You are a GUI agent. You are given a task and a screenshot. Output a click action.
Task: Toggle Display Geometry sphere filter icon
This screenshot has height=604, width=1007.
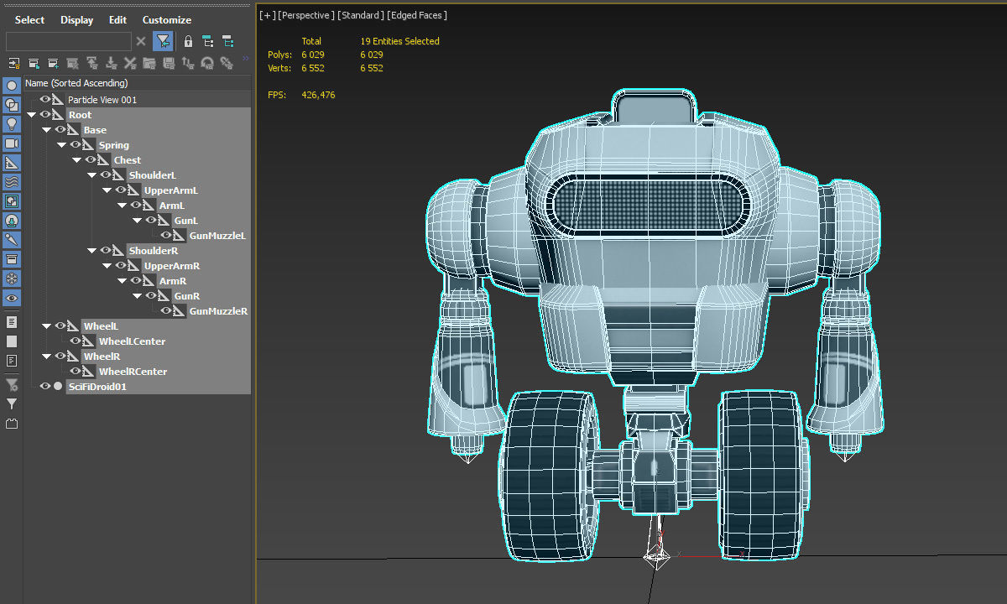12,86
